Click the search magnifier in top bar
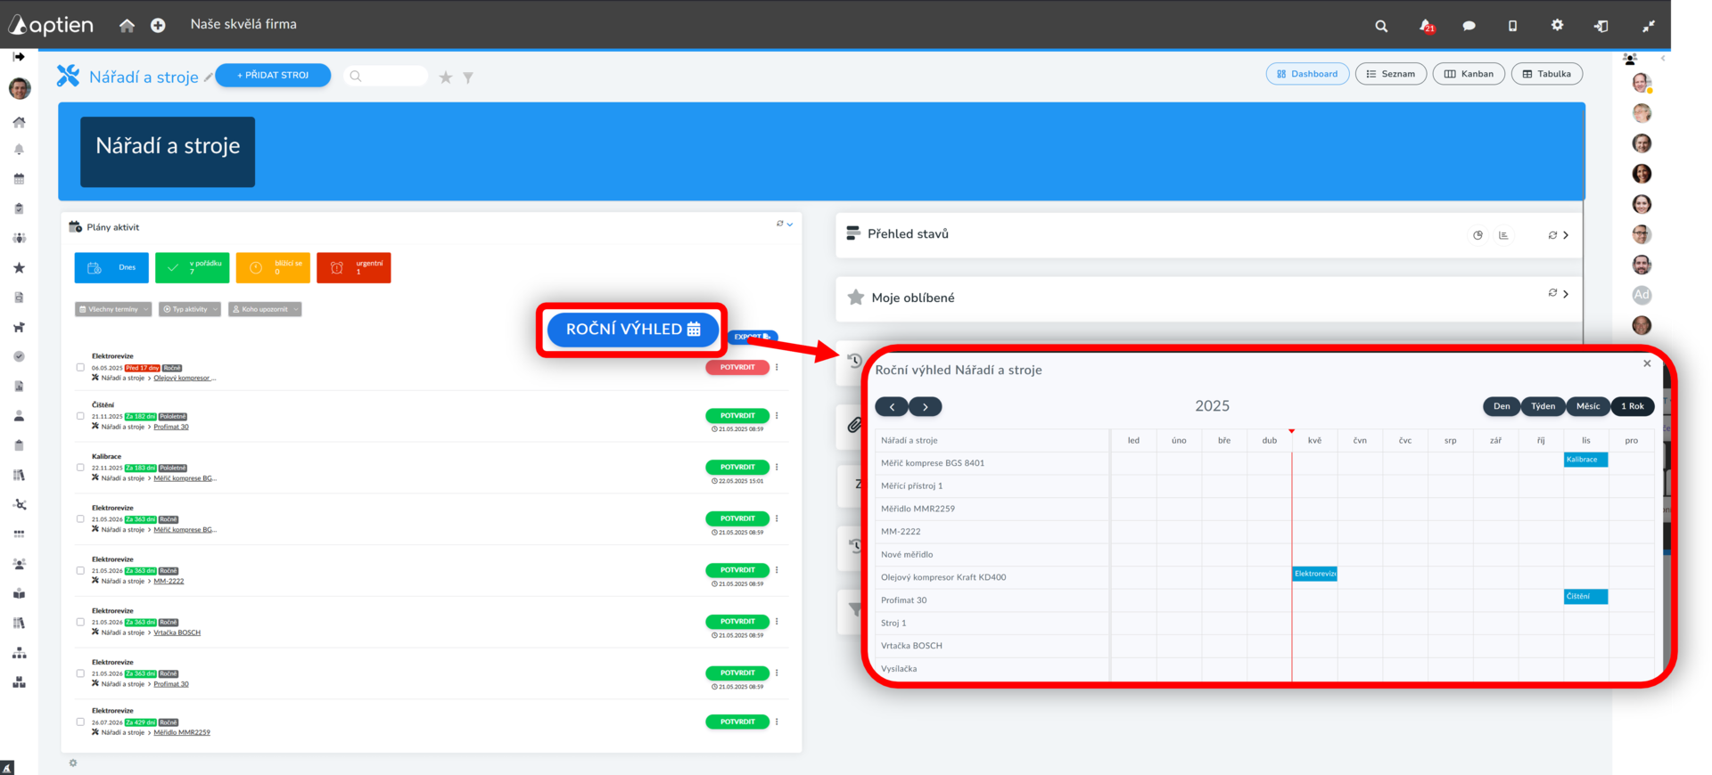 (1381, 26)
